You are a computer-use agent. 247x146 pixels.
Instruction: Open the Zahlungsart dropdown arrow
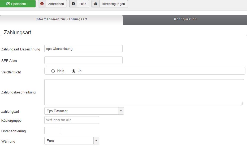[121, 111]
